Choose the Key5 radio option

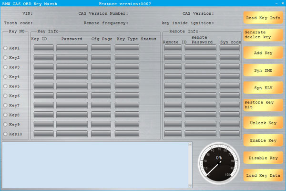(x=5, y=86)
